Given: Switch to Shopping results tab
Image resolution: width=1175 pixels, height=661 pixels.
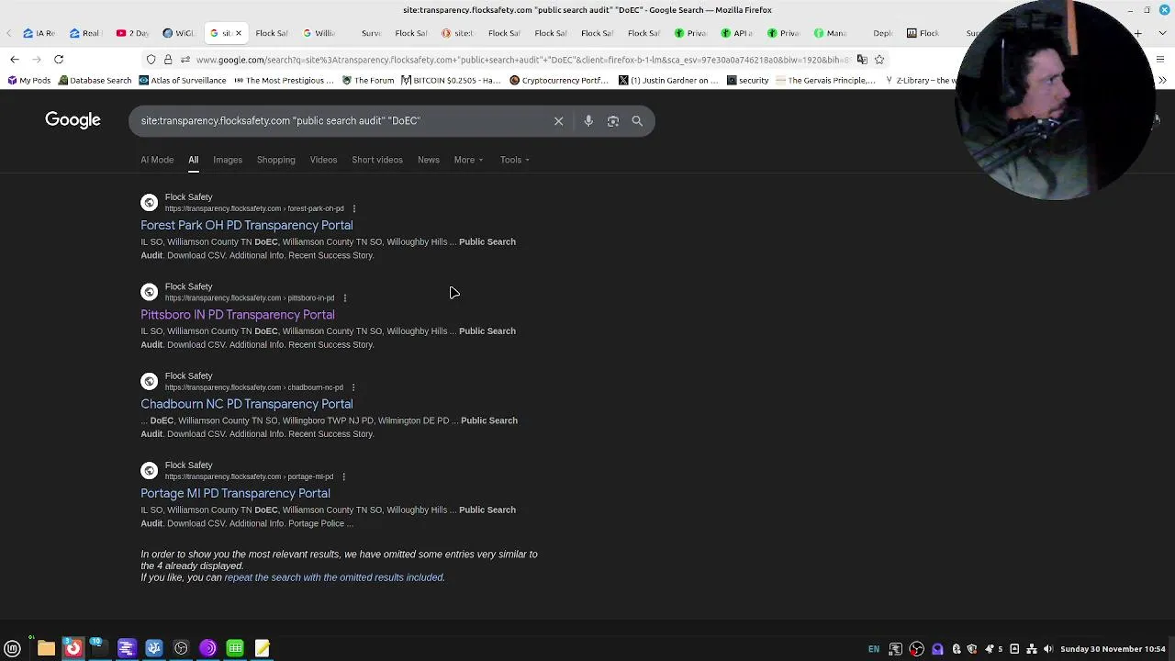Looking at the screenshot, I should (x=276, y=160).
